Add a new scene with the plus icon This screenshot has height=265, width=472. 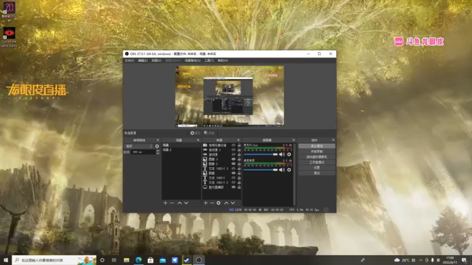point(165,203)
